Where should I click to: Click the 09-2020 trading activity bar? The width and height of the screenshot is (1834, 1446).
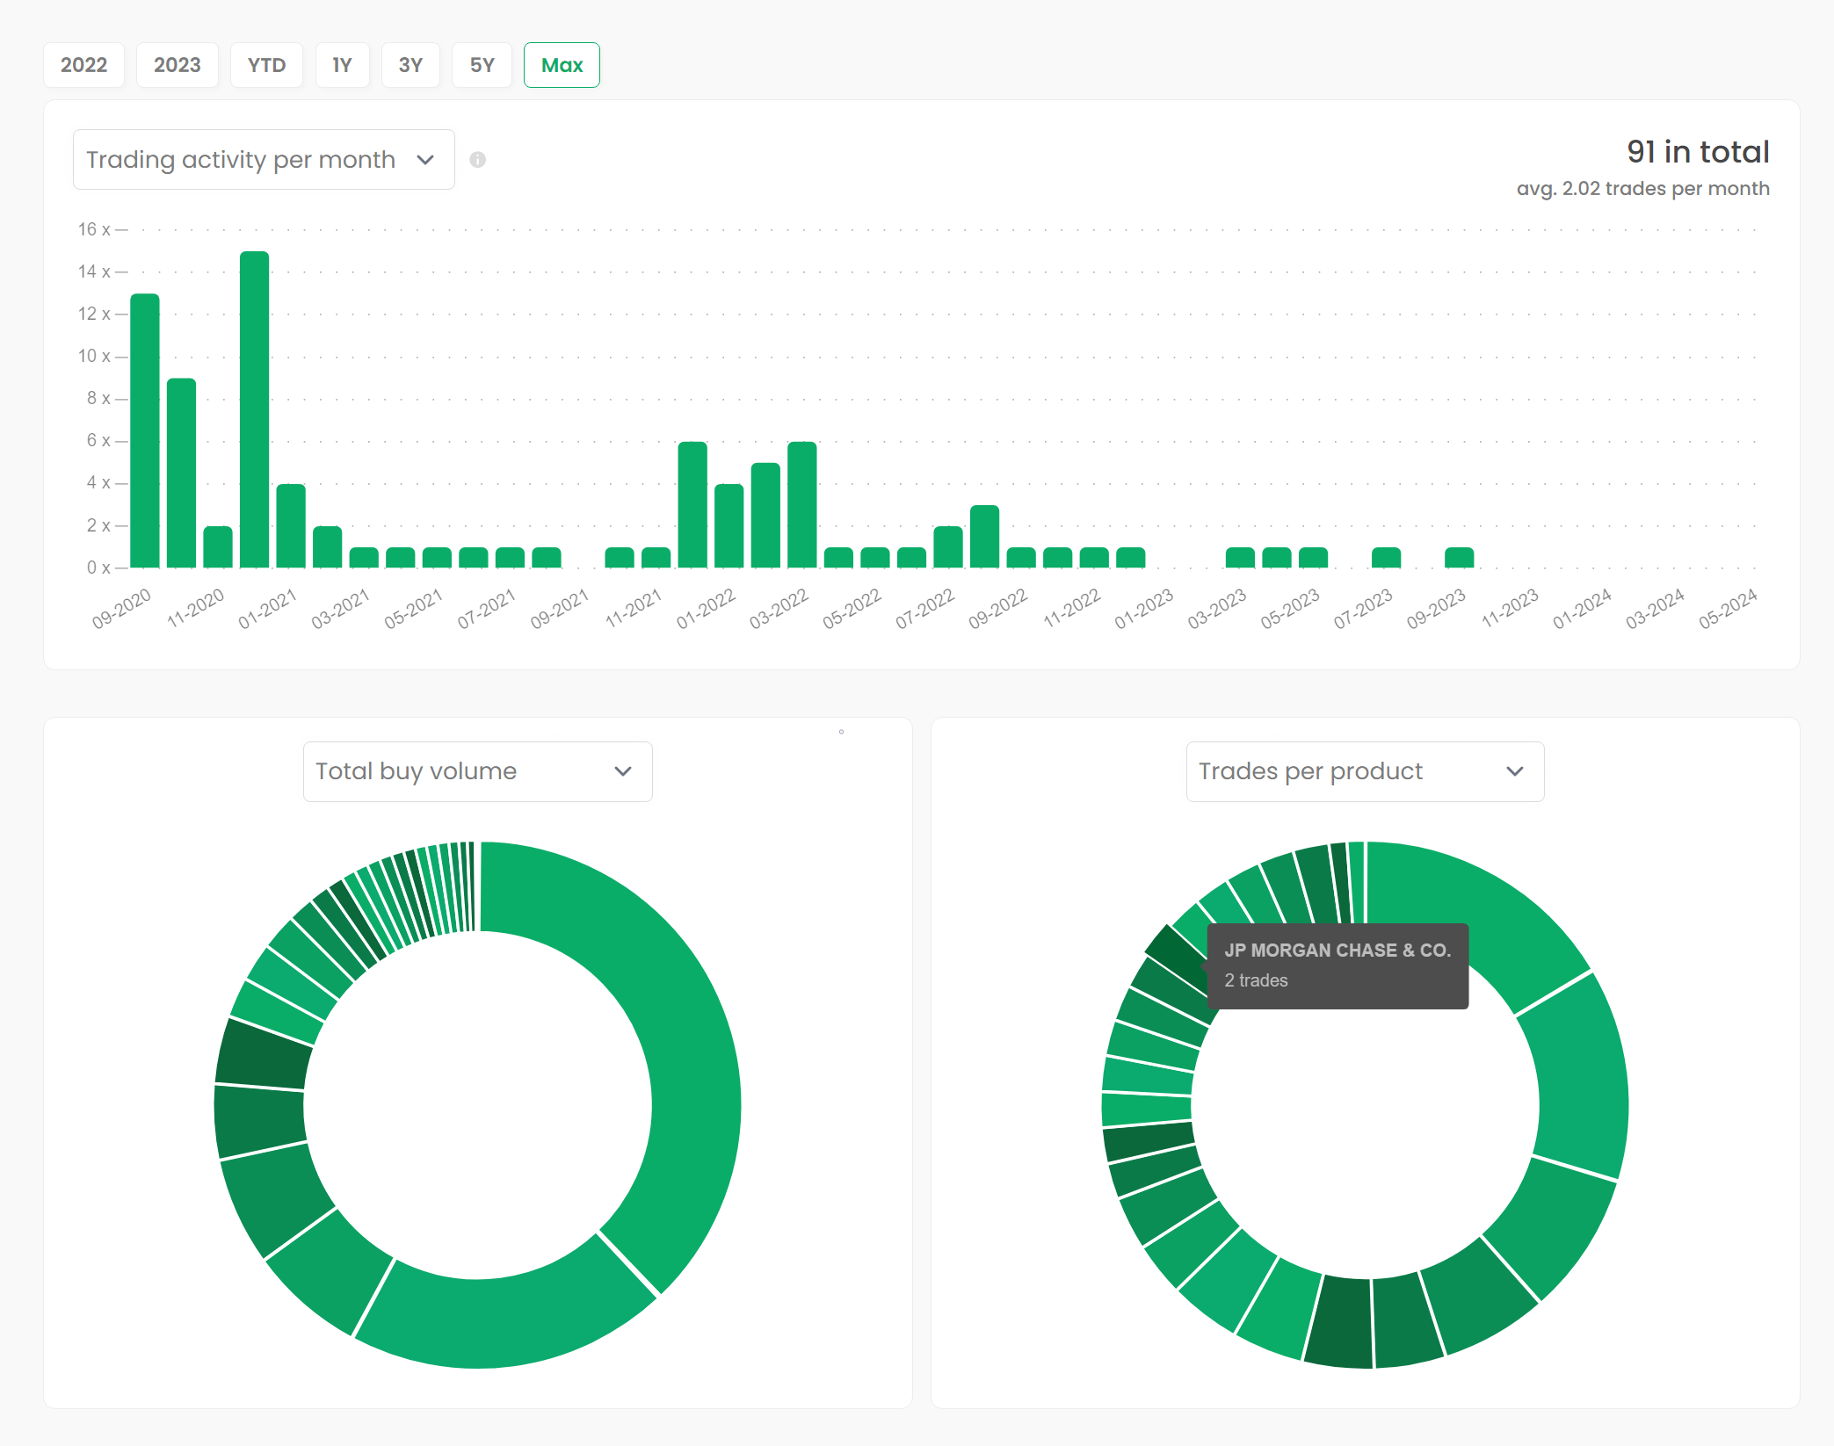click(143, 430)
